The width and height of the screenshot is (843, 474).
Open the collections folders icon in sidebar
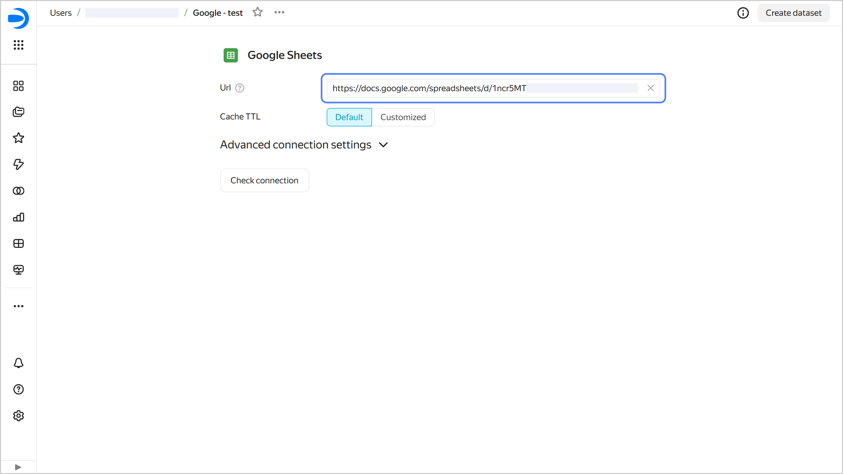click(18, 112)
